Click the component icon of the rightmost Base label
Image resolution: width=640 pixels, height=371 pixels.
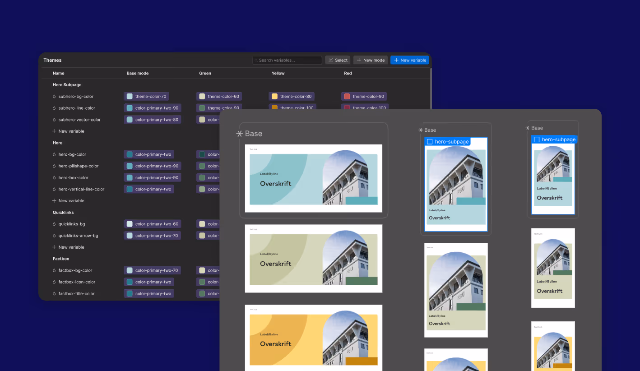(528, 128)
